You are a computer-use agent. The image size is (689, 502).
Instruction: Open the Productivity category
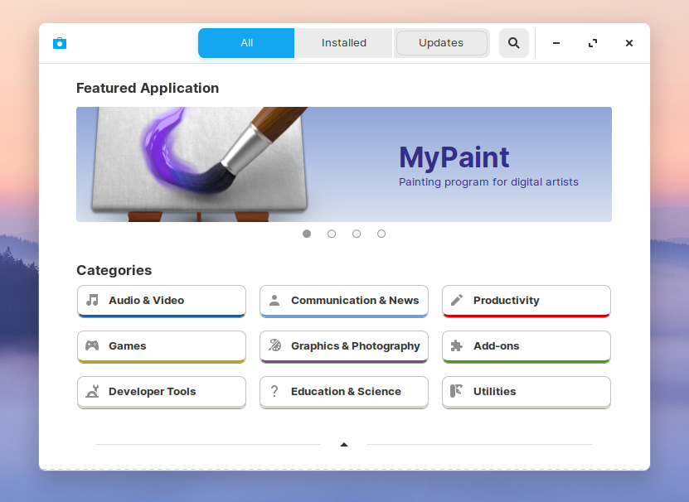click(526, 302)
